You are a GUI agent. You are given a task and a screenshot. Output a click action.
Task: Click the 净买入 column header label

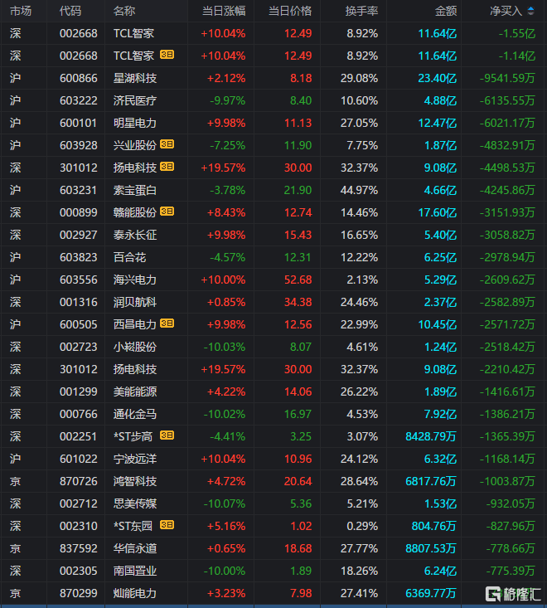506,11
